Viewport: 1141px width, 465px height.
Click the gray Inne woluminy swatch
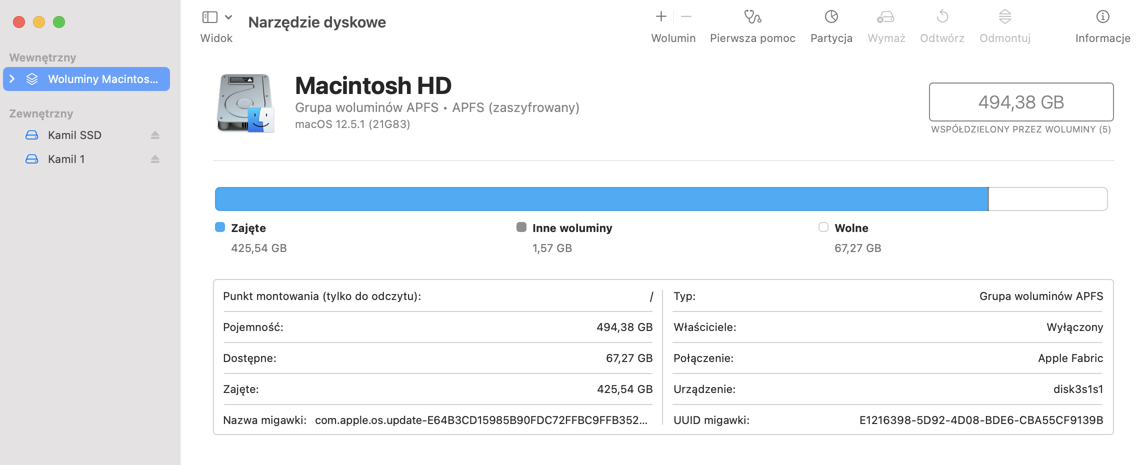[521, 227]
